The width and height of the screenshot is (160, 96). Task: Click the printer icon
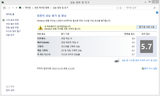click(x=117, y=61)
